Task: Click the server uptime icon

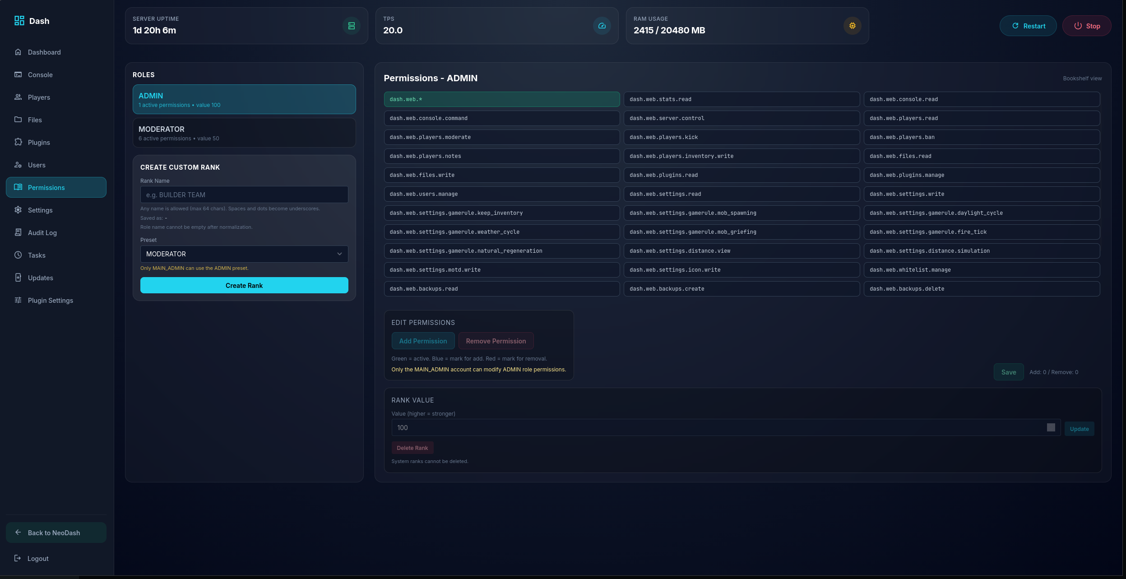Action: point(352,26)
